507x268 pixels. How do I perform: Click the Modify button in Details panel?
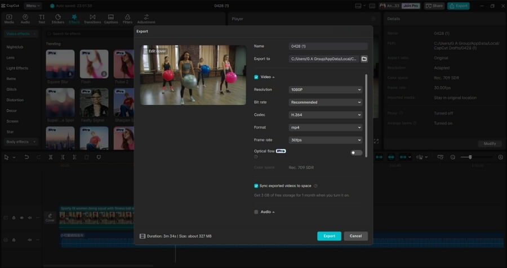[x=490, y=143]
